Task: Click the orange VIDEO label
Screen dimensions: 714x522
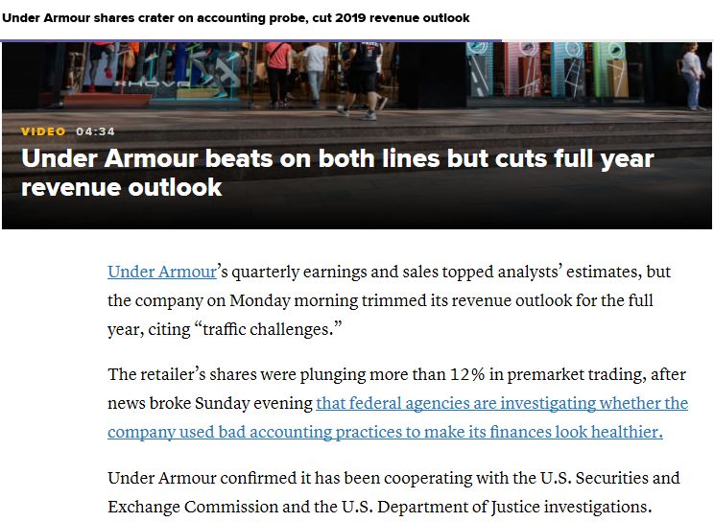Action: 43,131
